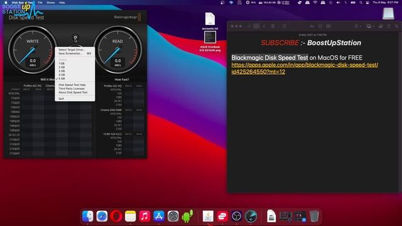Open Finder from the Dock
The image size is (402, 226).
pyautogui.click(x=88, y=216)
